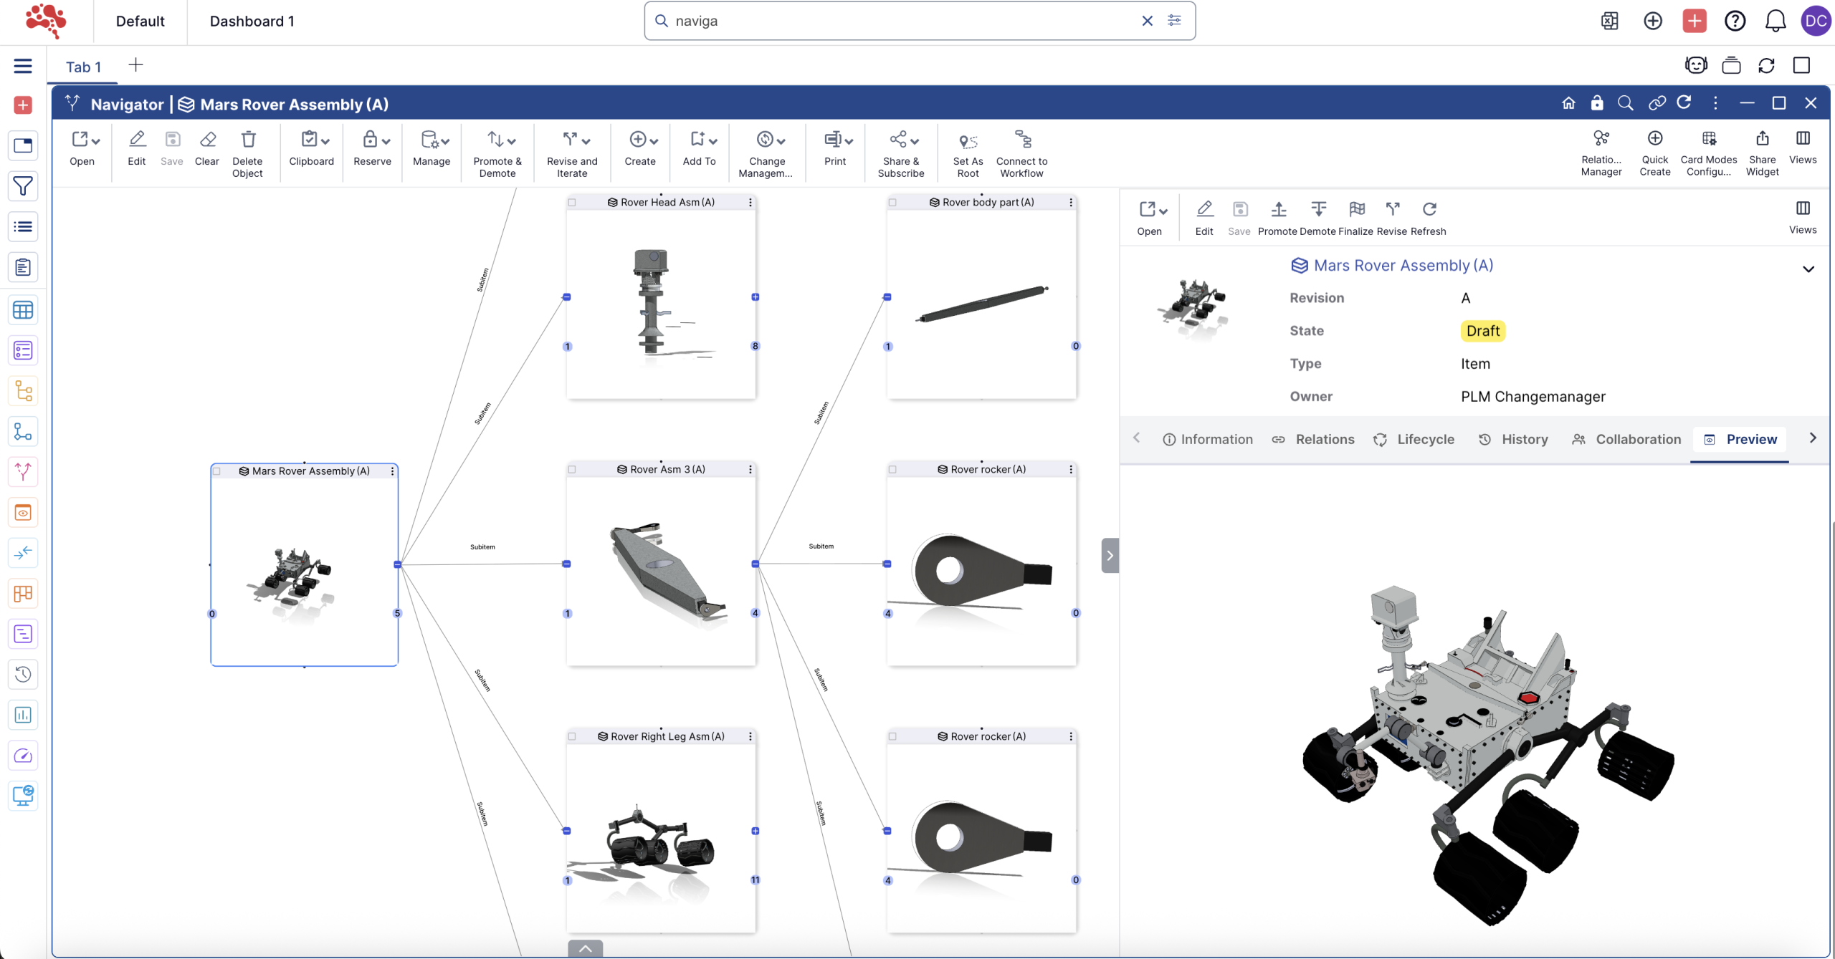1835x959 pixels.
Task: Collapse the Mars Rover Assembly details chevron
Action: point(1808,269)
